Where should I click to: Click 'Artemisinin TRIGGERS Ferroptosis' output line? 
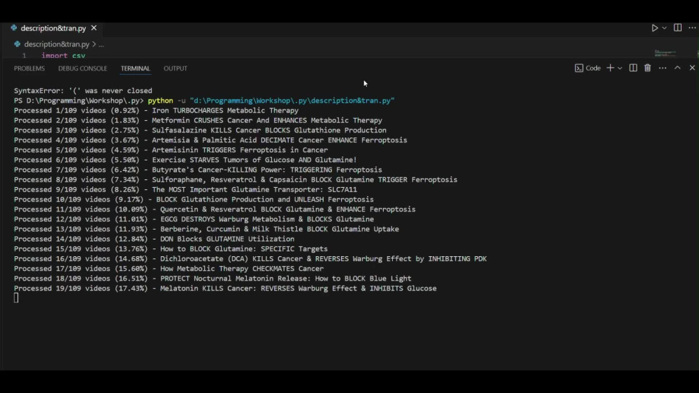171,150
